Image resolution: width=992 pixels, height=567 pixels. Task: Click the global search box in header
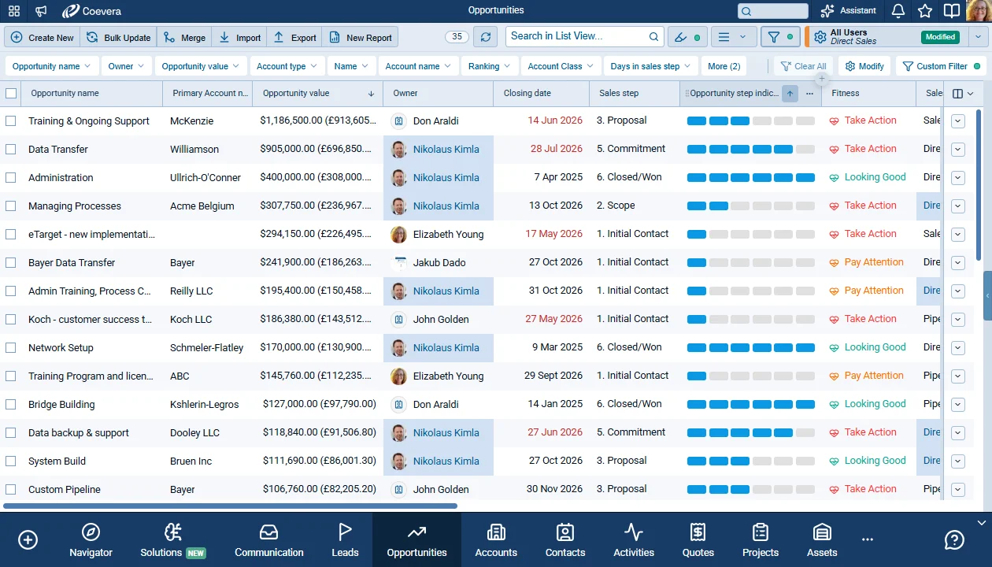(x=773, y=11)
